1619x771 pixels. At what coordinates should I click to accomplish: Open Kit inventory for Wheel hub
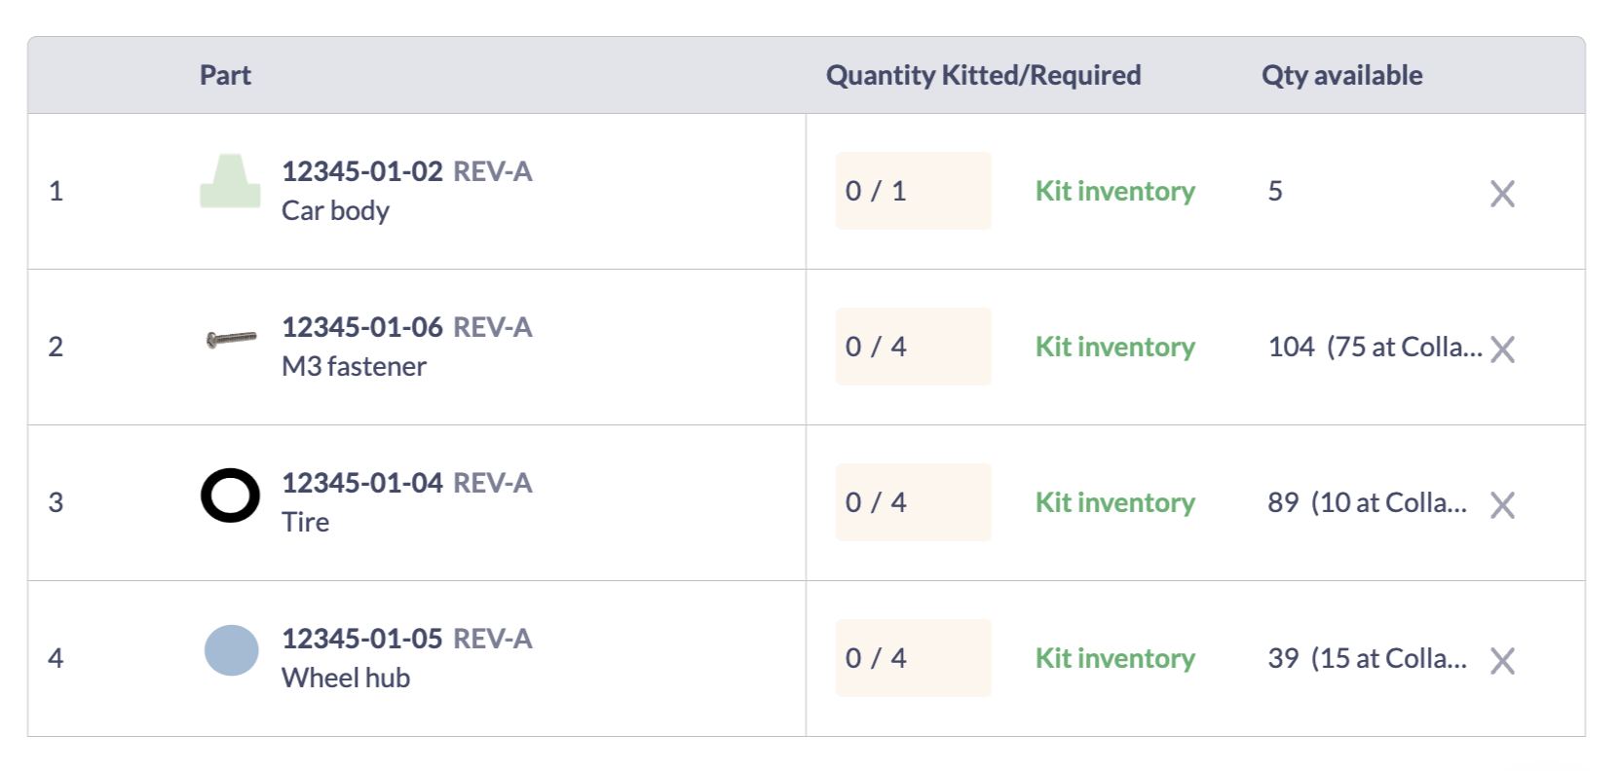tap(1114, 659)
